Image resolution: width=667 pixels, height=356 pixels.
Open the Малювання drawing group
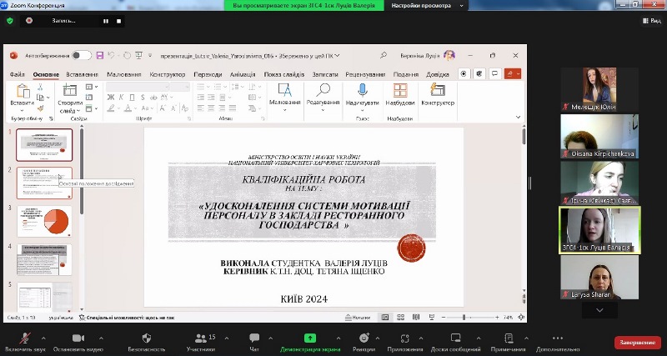[284, 98]
